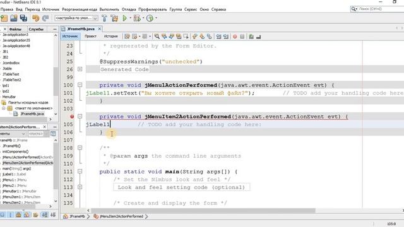Screen dimensions: 404x227
Task: Click the Open Project toolbar icon
Action: click(x=14, y=18)
